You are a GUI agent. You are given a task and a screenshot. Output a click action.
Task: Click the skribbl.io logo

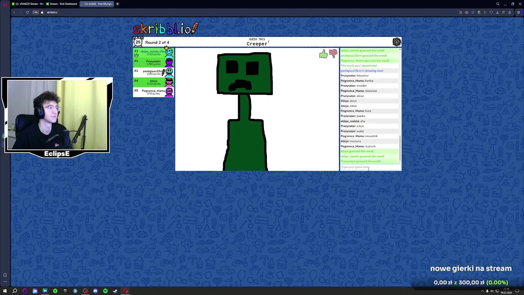[x=165, y=29]
